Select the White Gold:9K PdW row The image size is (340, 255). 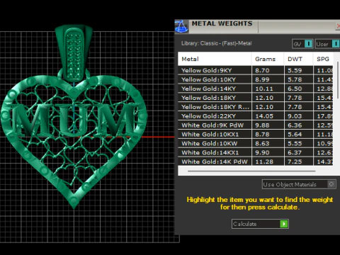[x=256, y=125]
